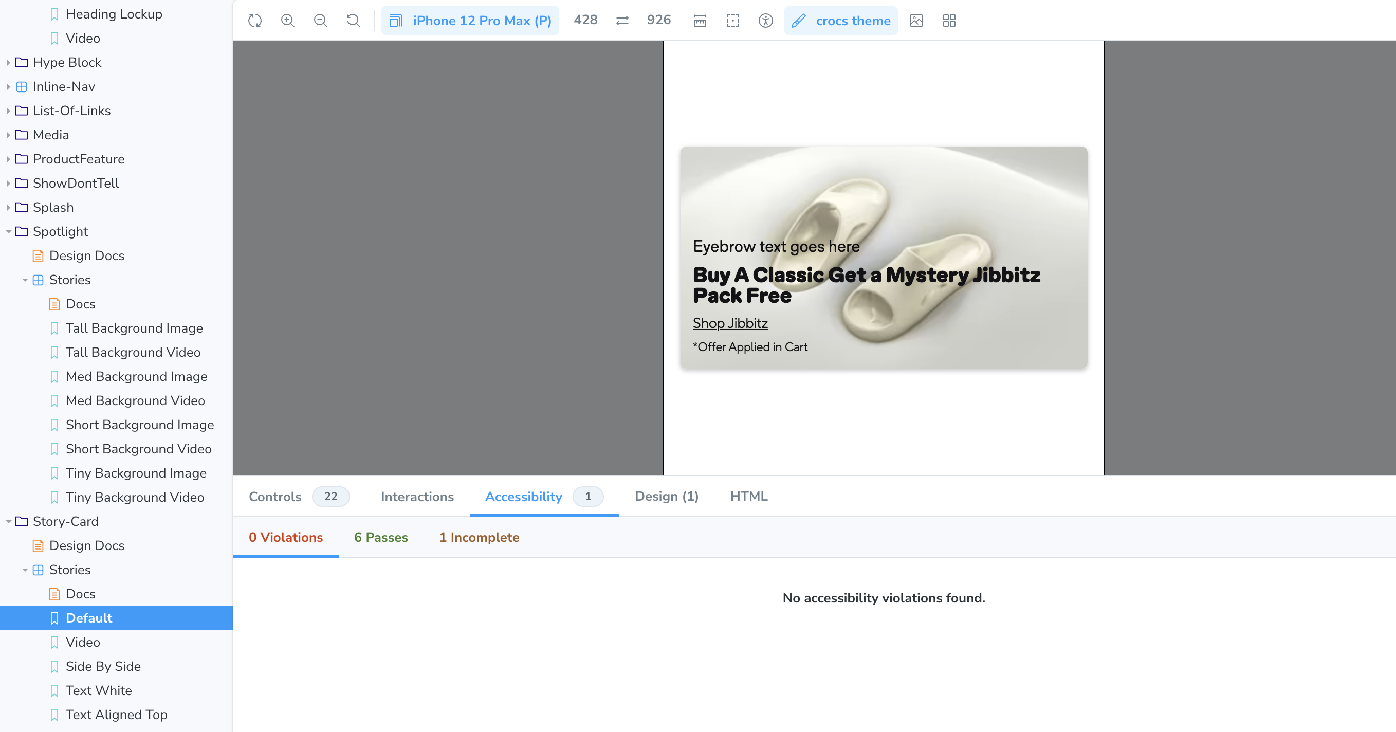Disable the crocs theme toggle
The height and width of the screenshot is (732, 1396).
click(840, 20)
